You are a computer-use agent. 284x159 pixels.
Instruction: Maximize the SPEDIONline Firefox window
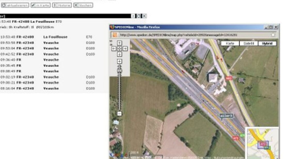[271, 27]
